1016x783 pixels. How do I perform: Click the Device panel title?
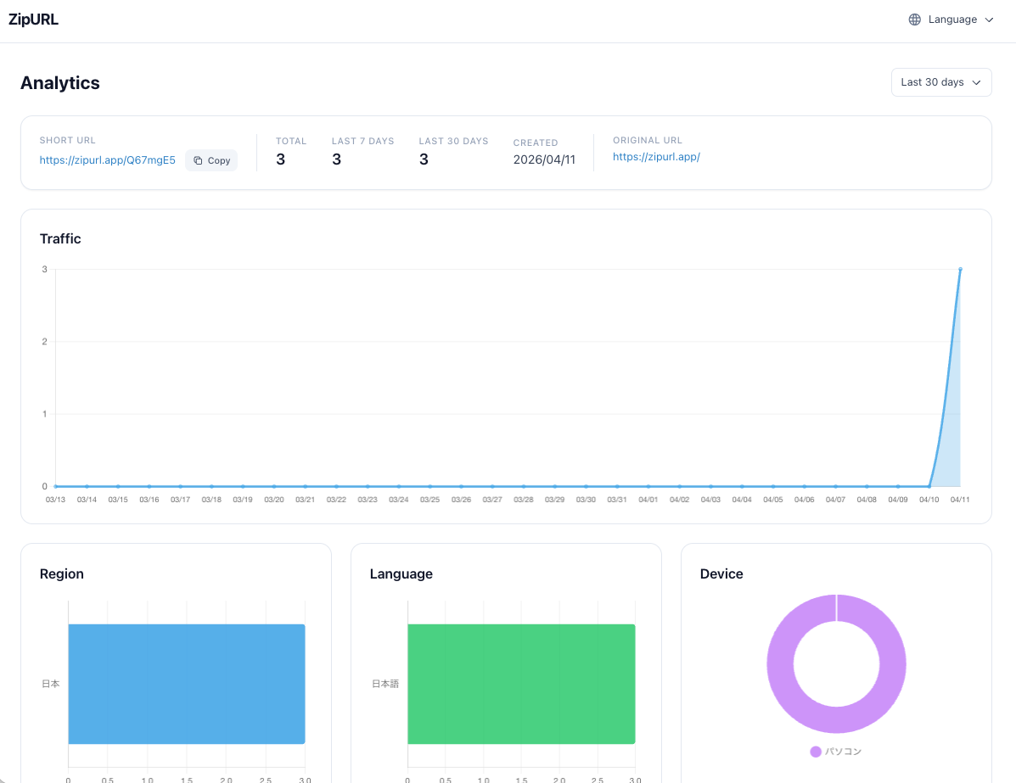(721, 573)
